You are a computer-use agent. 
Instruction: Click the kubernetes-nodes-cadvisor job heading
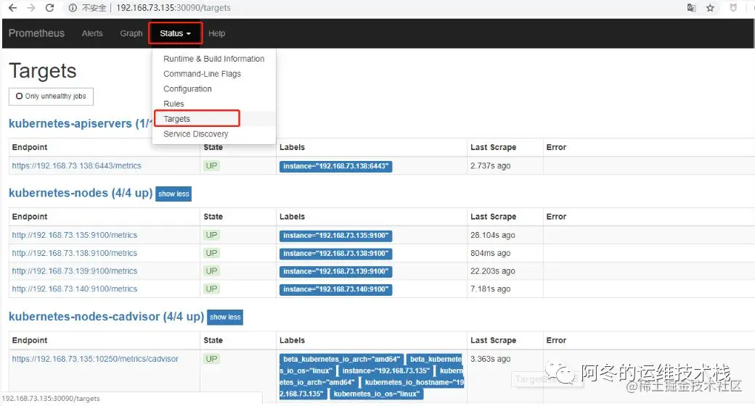pos(107,317)
